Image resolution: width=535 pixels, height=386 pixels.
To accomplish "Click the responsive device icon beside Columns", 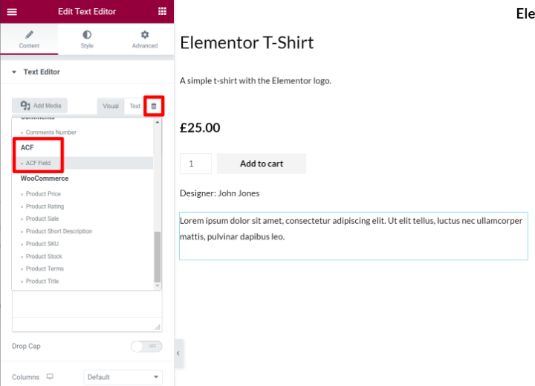I will point(50,377).
